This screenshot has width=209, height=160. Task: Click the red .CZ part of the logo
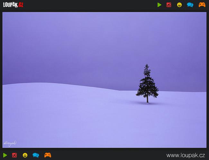[20, 5]
